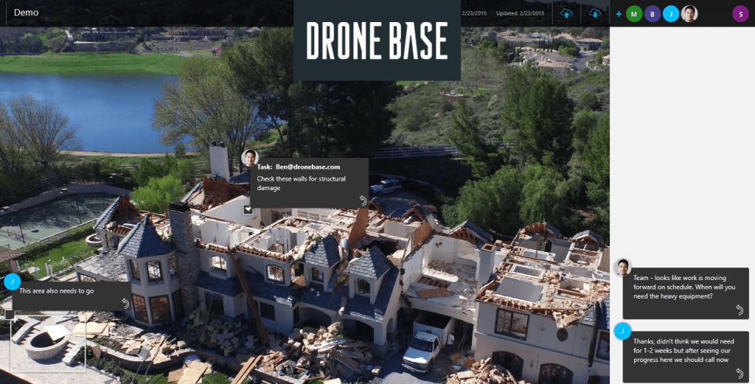This screenshot has width=755, height=384.
Task: Select the photo avatar in top bar
Action: (689, 14)
